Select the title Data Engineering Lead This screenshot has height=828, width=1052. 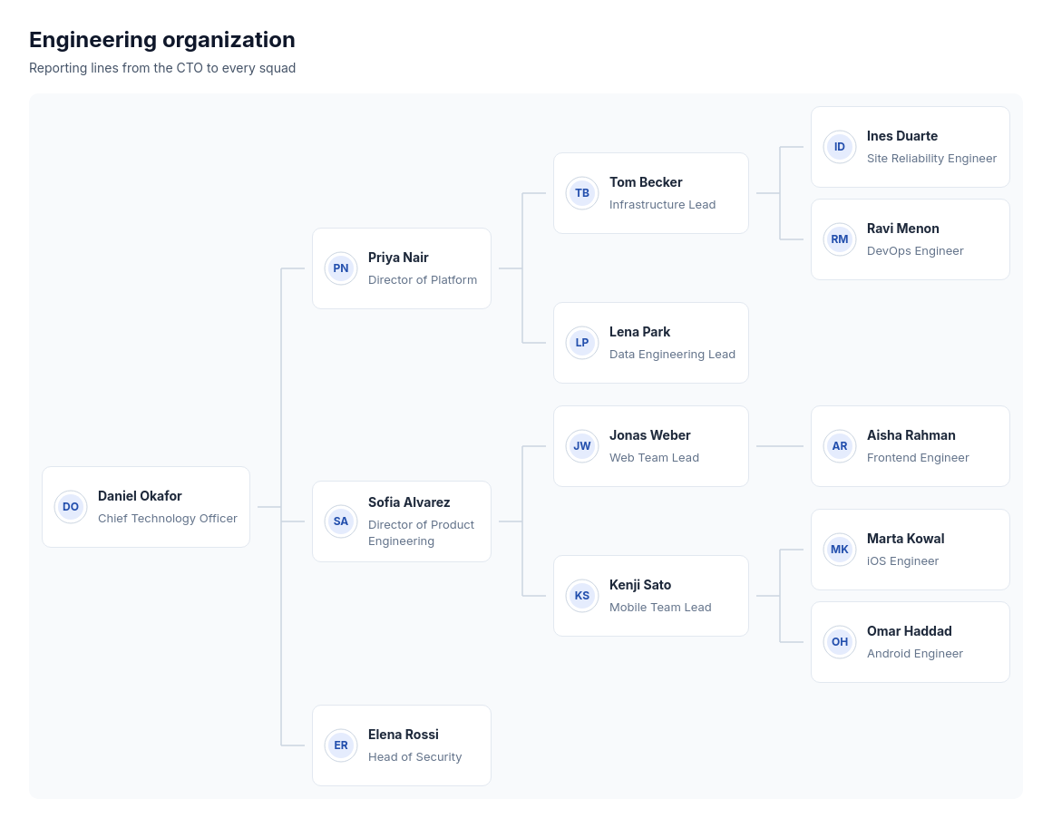[x=672, y=355]
